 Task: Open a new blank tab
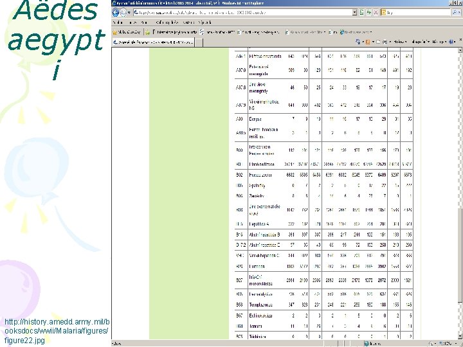click(199, 42)
